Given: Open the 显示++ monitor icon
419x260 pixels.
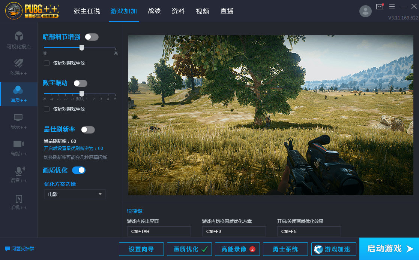Looking at the screenshot, I should [18, 117].
